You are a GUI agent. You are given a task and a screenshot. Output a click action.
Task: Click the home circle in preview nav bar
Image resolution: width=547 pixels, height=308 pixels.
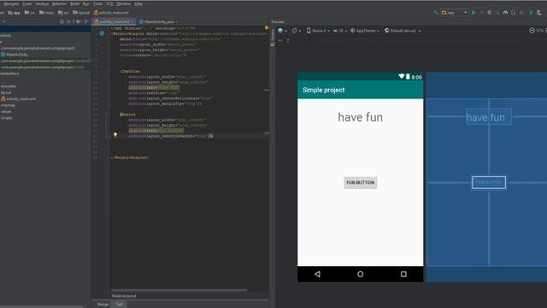pyautogui.click(x=361, y=274)
